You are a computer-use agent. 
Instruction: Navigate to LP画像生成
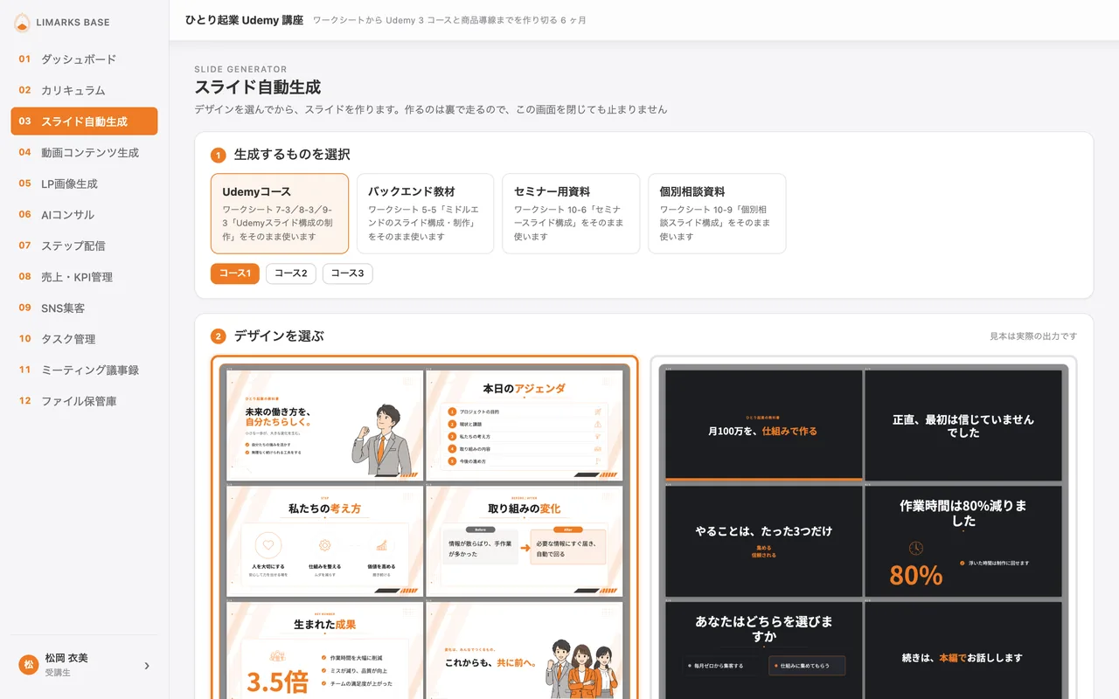point(84,183)
